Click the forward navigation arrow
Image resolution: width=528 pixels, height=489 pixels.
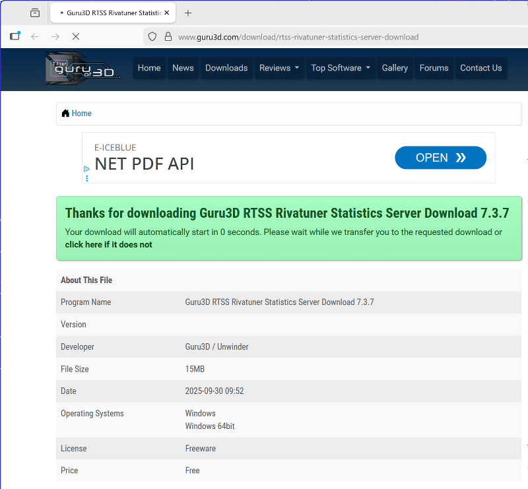[x=55, y=37]
